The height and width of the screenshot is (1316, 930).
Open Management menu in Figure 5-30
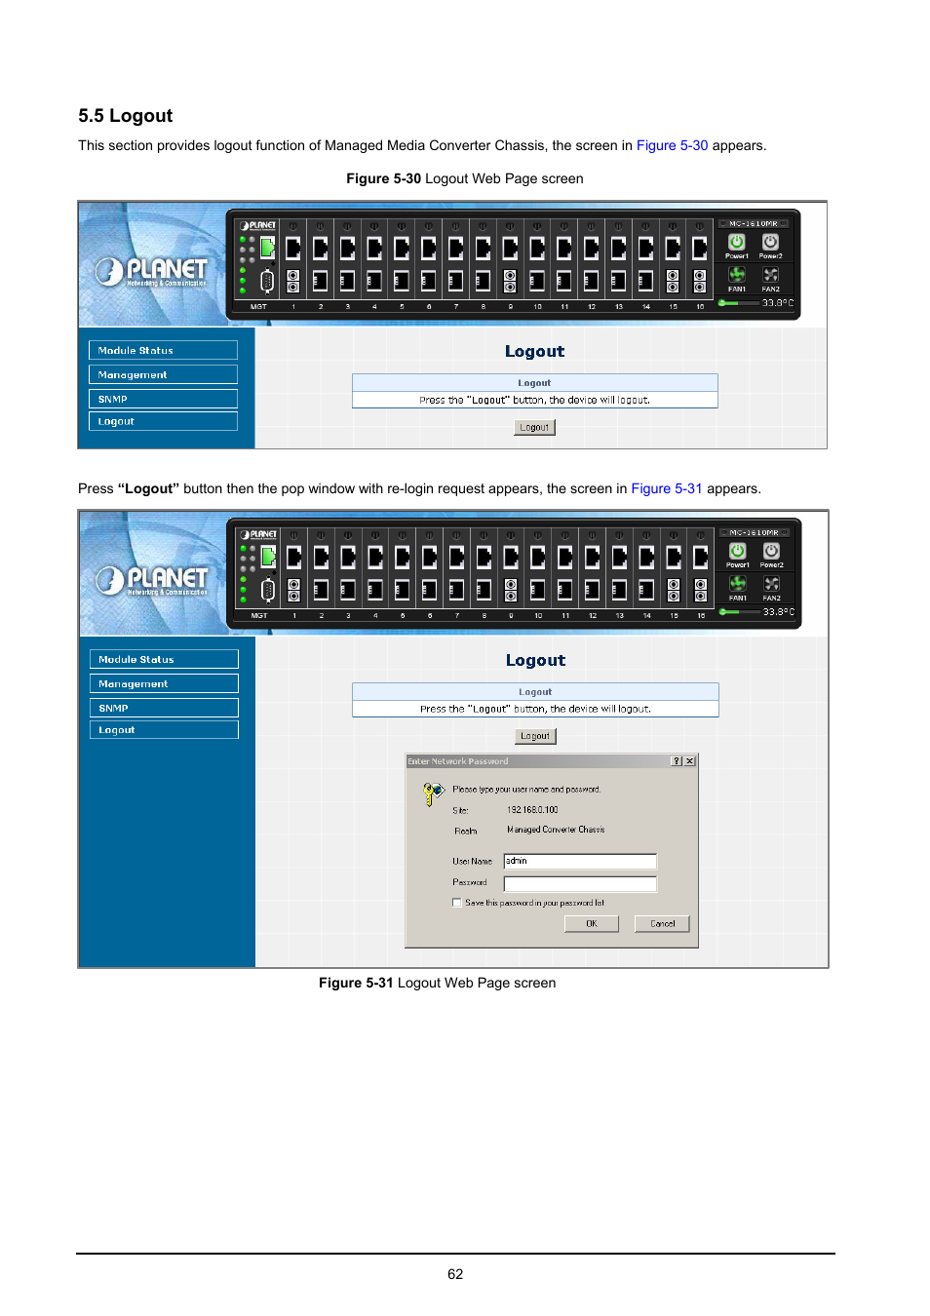point(163,374)
